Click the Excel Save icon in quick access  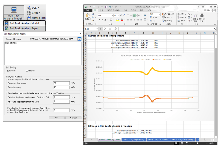[106, 7]
